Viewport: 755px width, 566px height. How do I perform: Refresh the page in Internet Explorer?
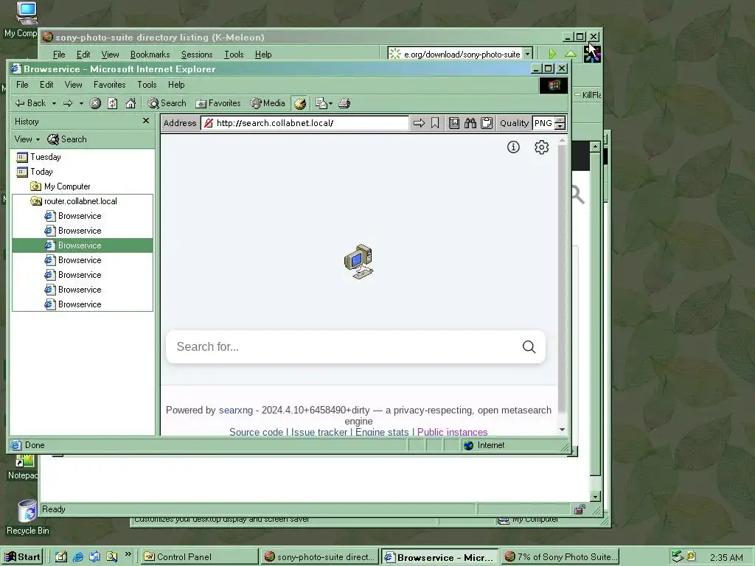(113, 103)
